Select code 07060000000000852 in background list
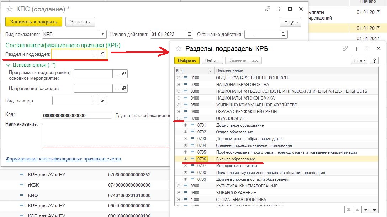Image resolution: width=387 pixels, height=217 pixels. point(129,175)
